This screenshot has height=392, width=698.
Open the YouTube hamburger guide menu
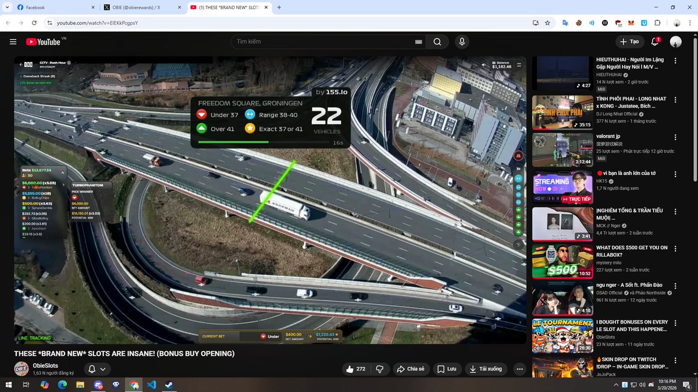pyautogui.click(x=13, y=42)
